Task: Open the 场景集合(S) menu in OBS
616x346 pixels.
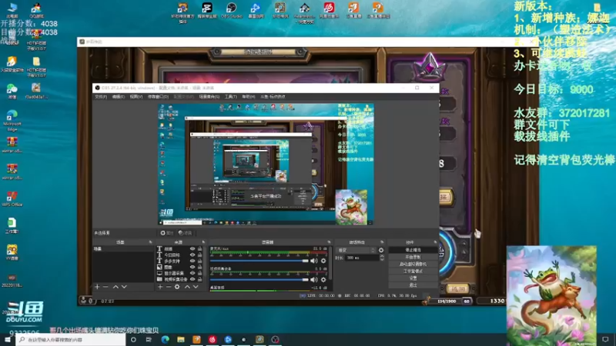Action: coord(209,97)
